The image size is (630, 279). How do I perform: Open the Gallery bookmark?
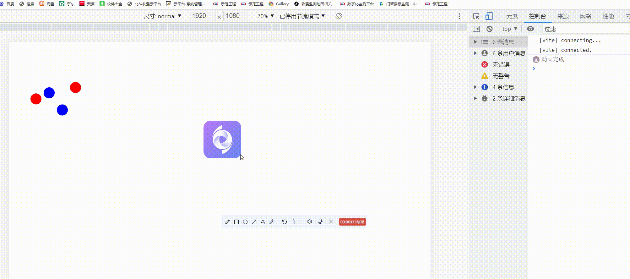[279, 4]
